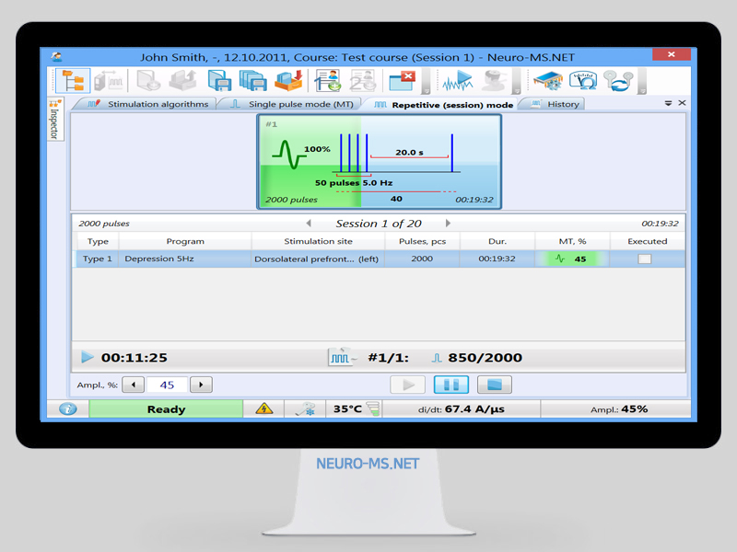Go to the previous session arrow

(x=309, y=224)
